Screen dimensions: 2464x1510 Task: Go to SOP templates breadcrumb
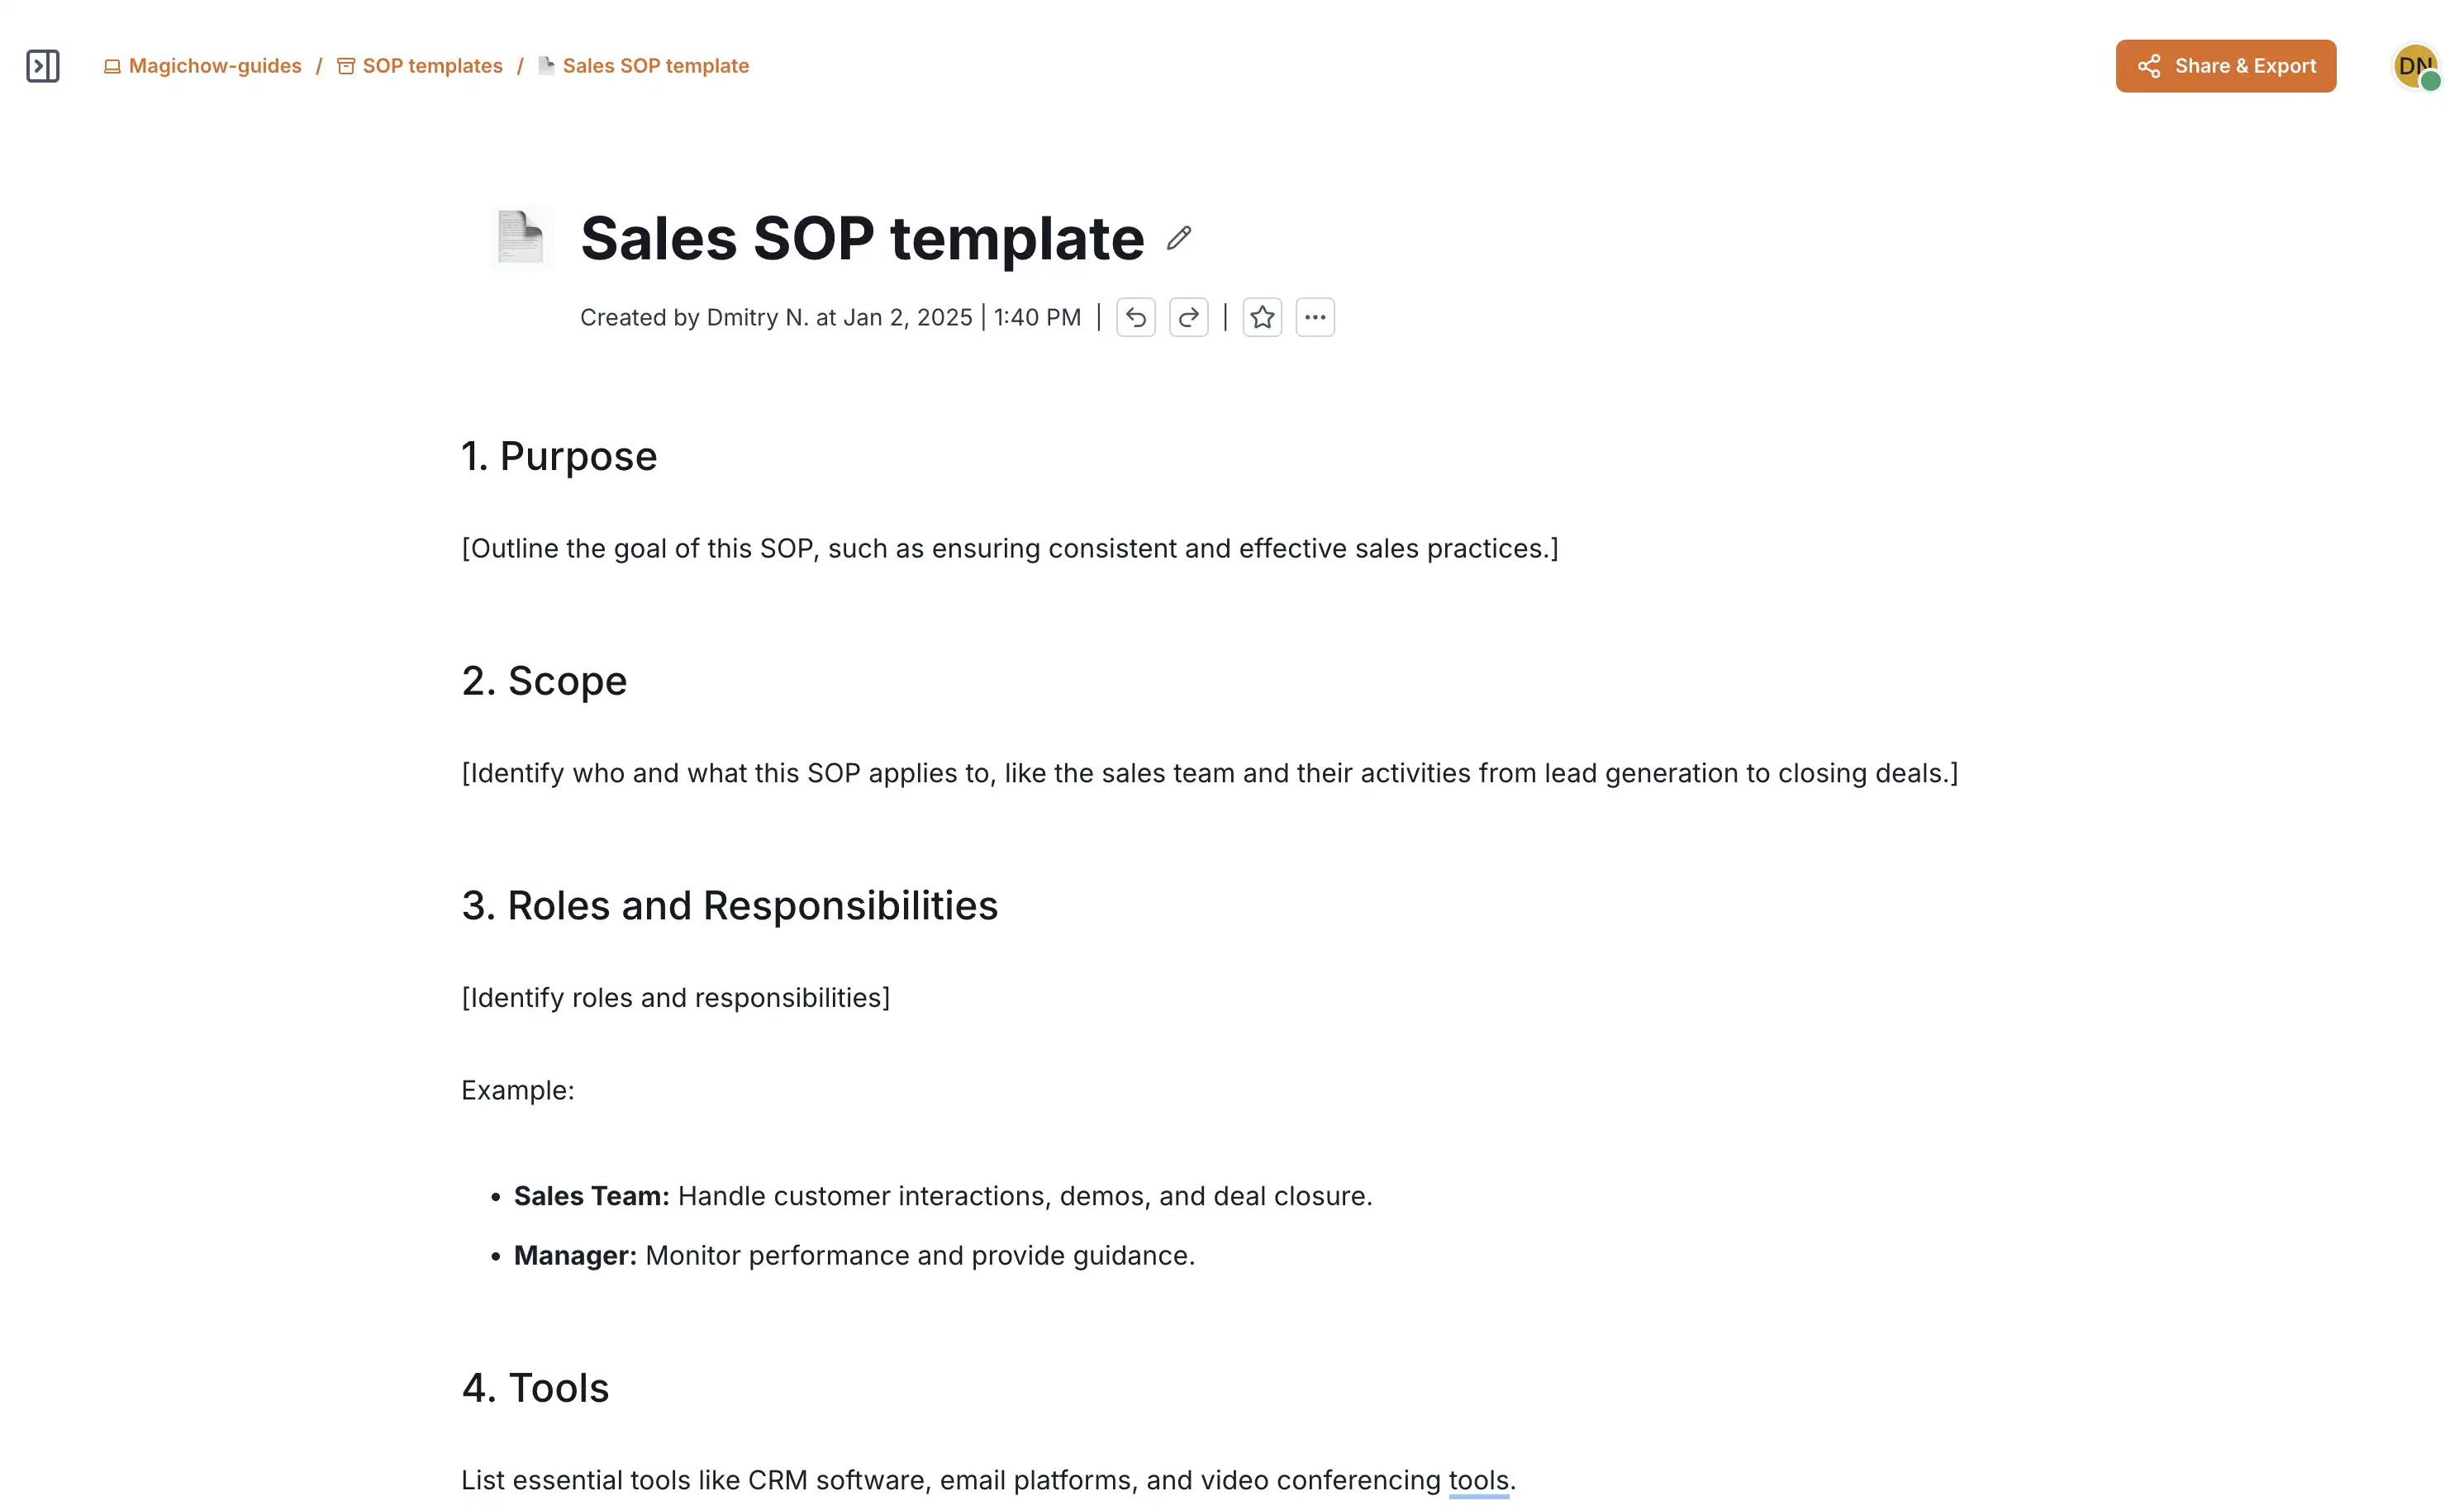(432, 66)
